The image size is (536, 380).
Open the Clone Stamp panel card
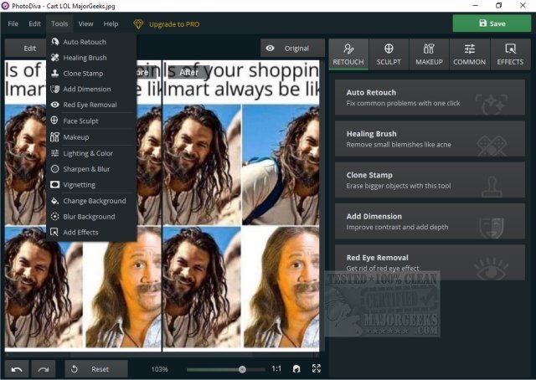[430, 180]
